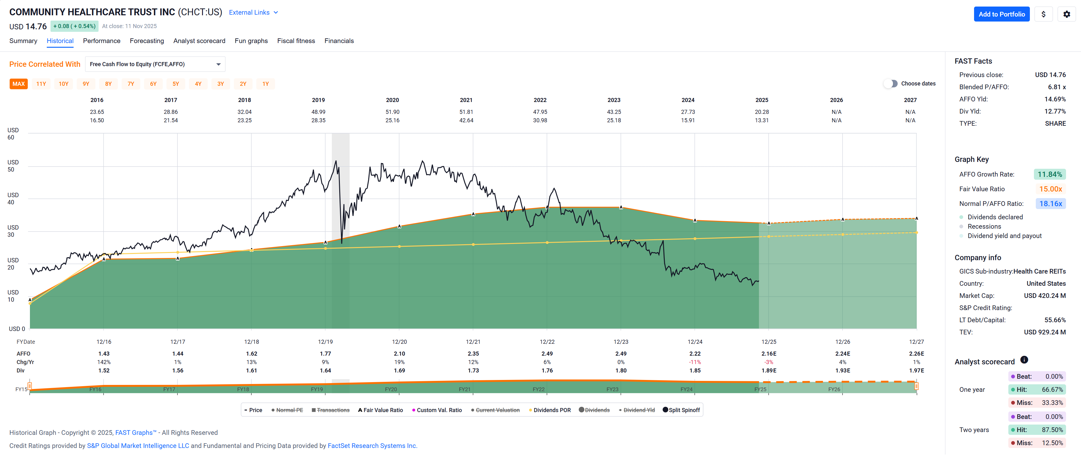1081x457 pixels.
Task: Toggle the Dividends POR legend dot
Action: [x=530, y=410]
